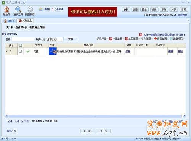Tick the select-all checkbox in table header

point(20,45)
